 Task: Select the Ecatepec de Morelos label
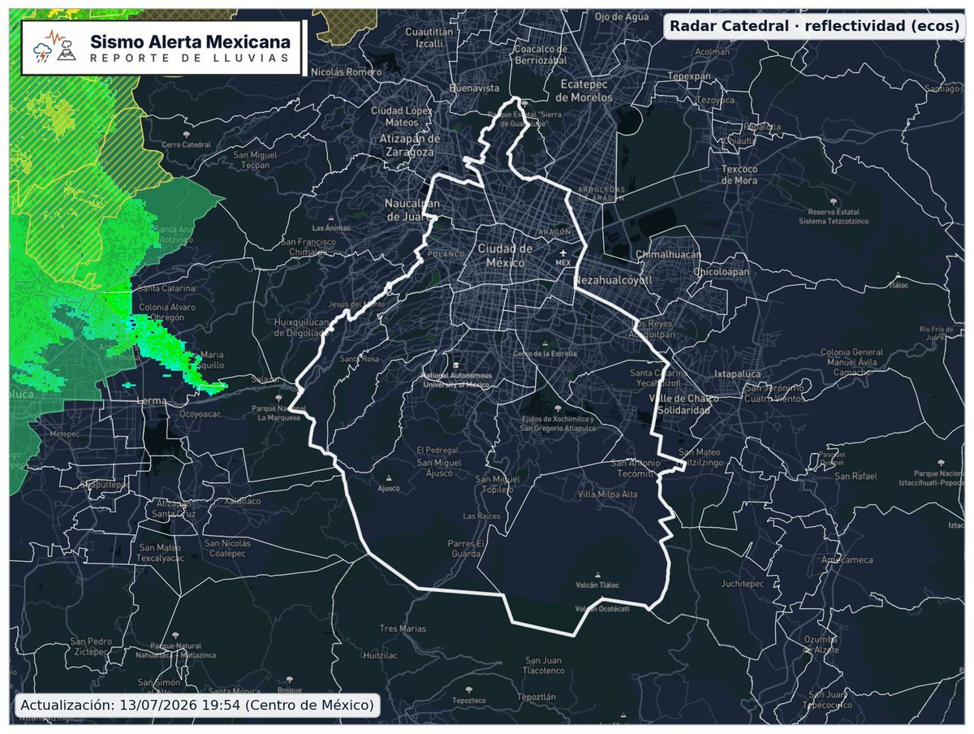click(586, 90)
